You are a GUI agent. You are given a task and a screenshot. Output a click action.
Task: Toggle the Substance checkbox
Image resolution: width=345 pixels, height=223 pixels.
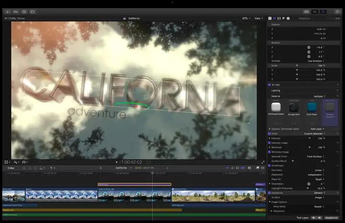[269, 193]
